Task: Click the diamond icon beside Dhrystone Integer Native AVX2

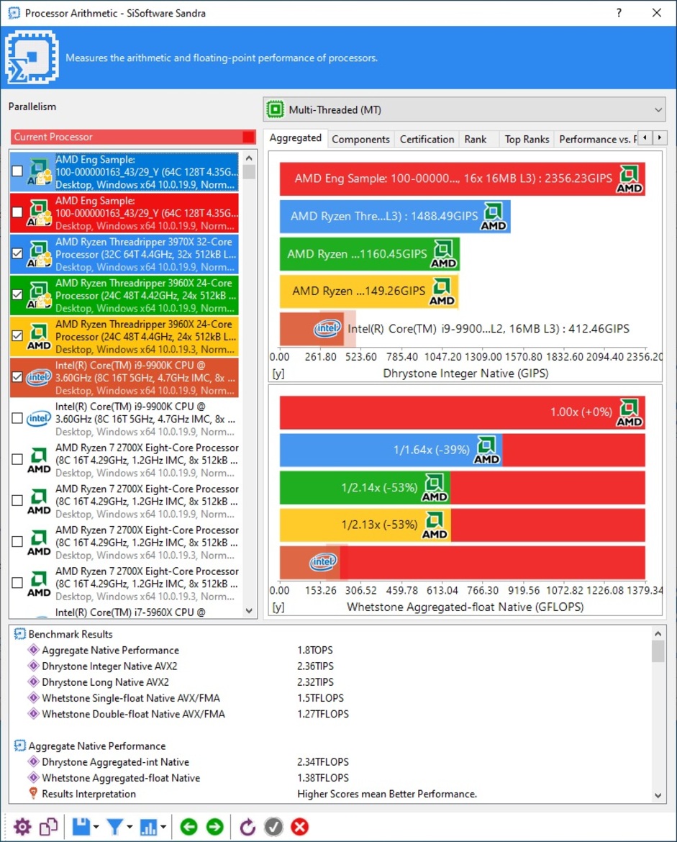Action: pyautogui.click(x=33, y=666)
